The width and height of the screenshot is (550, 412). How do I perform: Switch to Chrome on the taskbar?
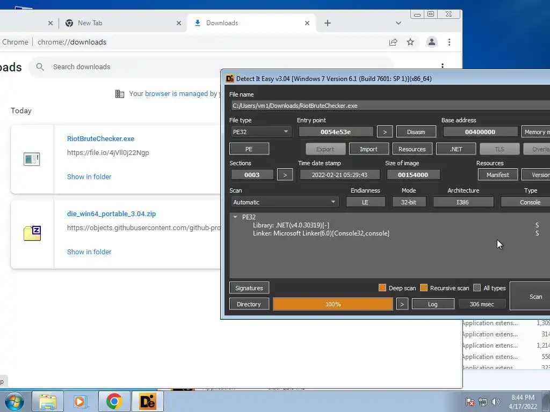point(114,401)
